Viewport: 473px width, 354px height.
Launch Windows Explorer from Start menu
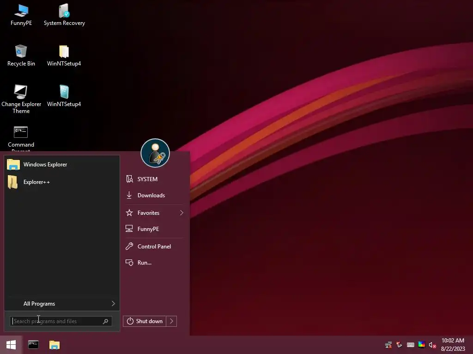[x=62, y=165]
